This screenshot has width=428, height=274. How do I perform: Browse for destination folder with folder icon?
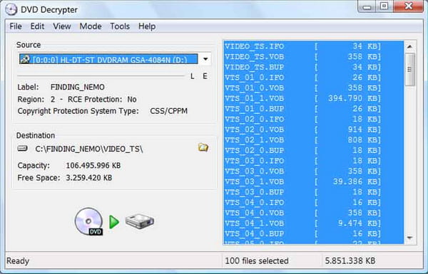point(203,147)
